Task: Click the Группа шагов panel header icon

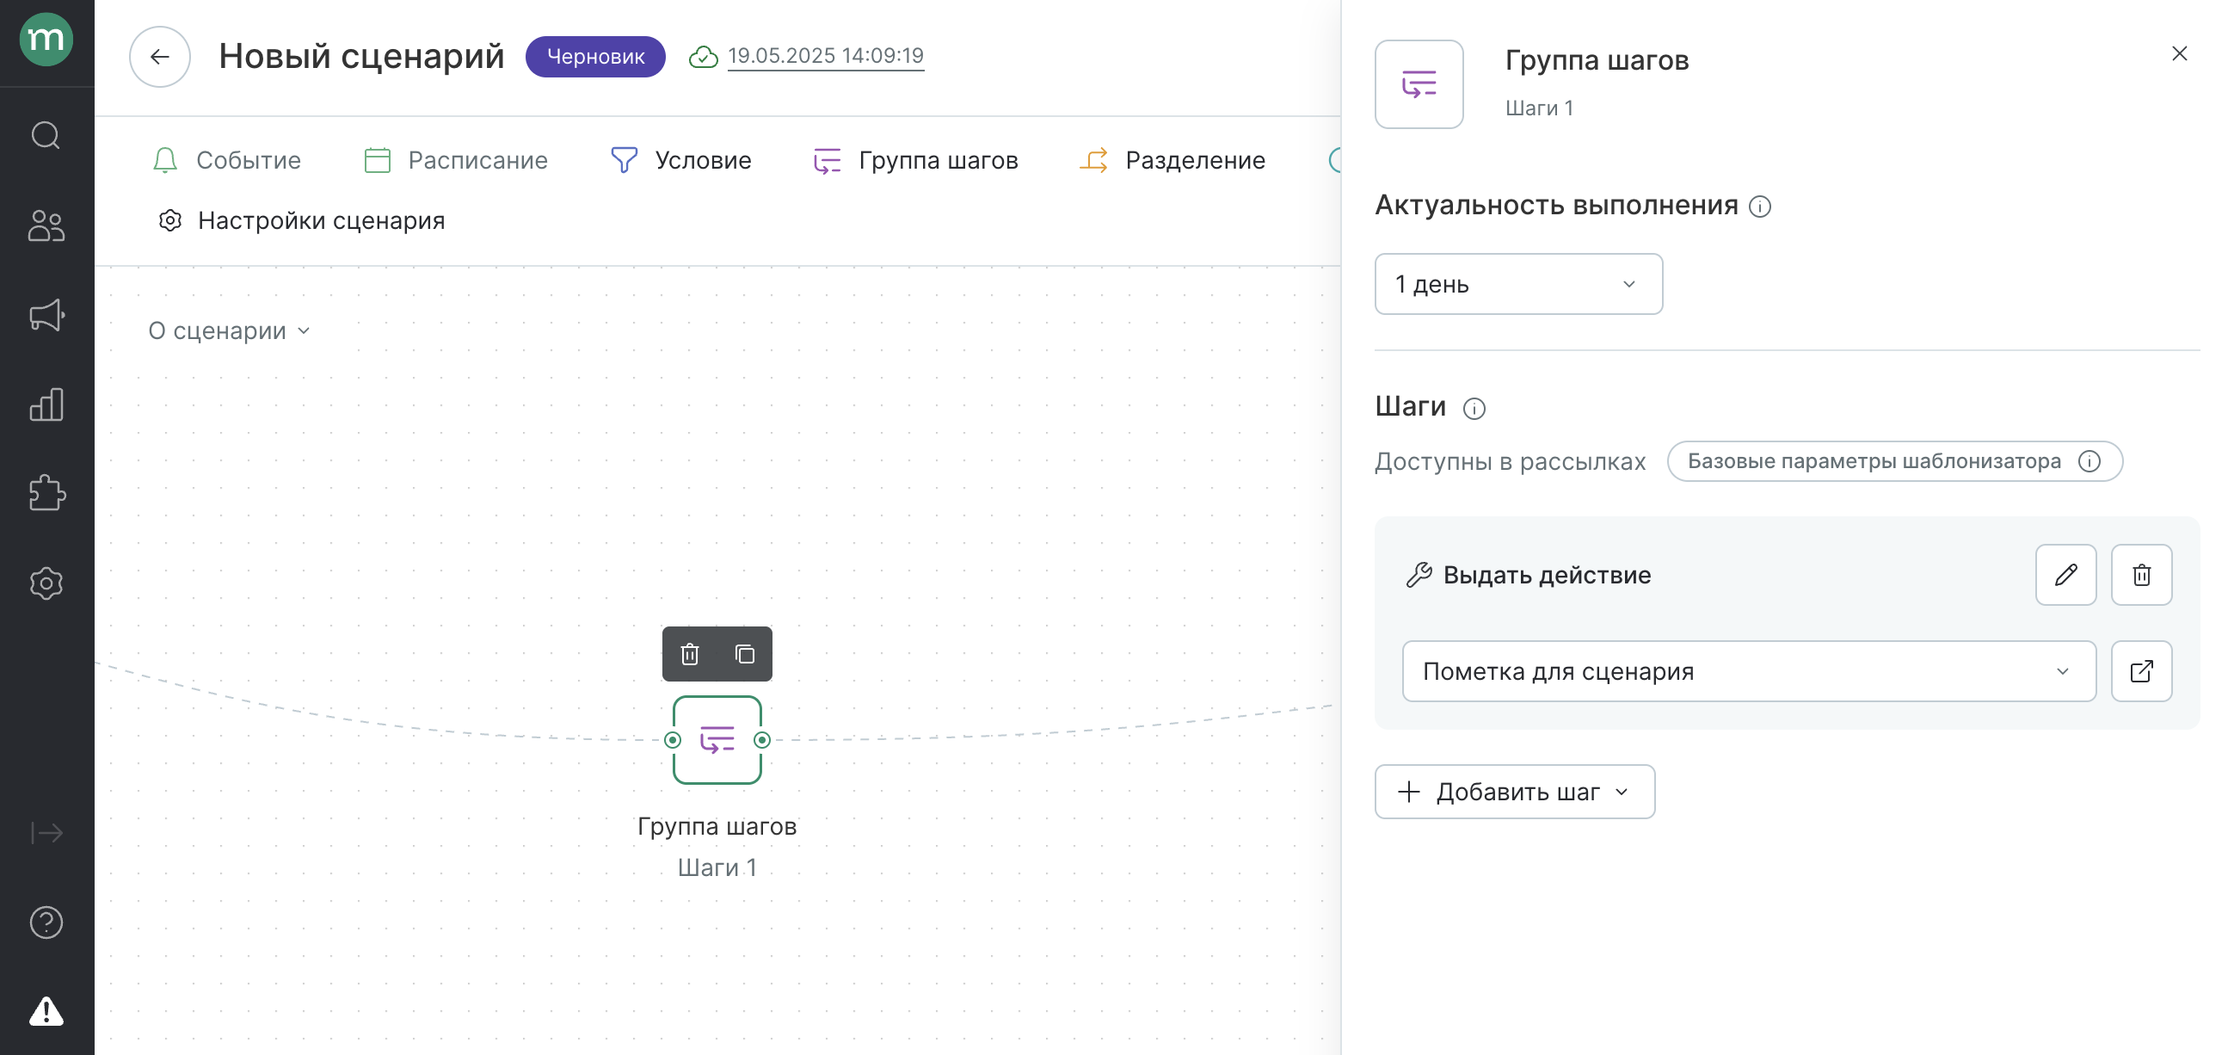Action: pos(1419,84)
